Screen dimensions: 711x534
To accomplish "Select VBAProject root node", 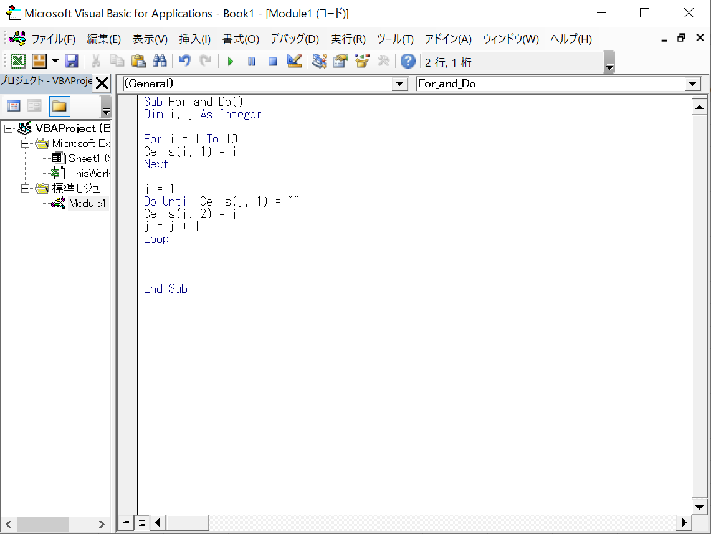I will click(x=65, y=128).
